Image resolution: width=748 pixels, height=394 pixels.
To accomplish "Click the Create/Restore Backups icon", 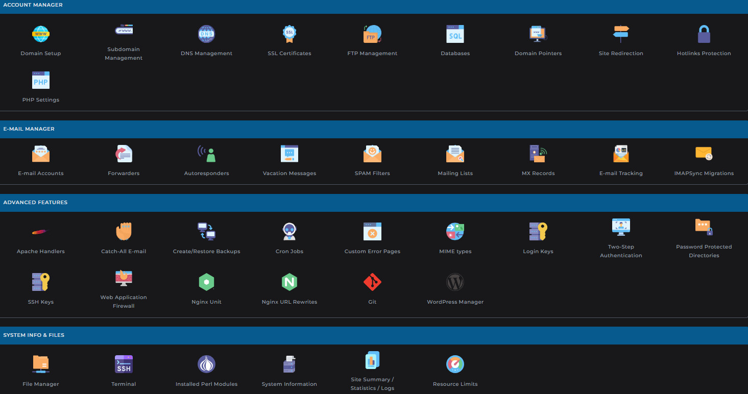I will (x=206, y=232).
